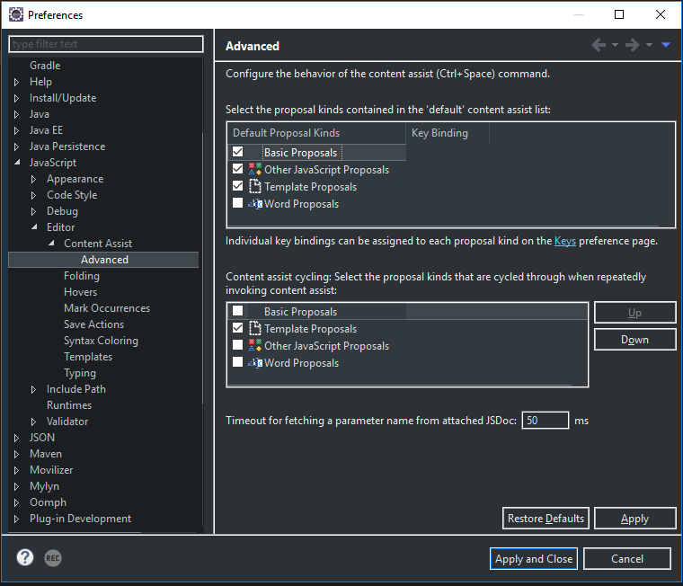This screenshot has height=586, width=683.
Task: Click the Up button
Action: pos(635,313)
